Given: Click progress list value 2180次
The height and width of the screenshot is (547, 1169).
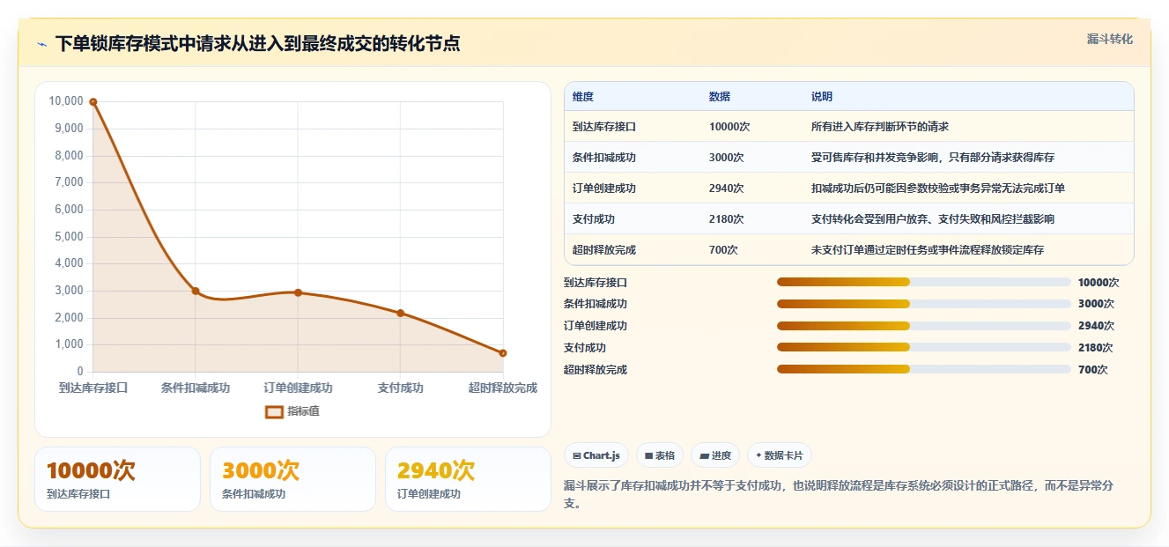Looking at the screenshot, I should coord(1096,348).
